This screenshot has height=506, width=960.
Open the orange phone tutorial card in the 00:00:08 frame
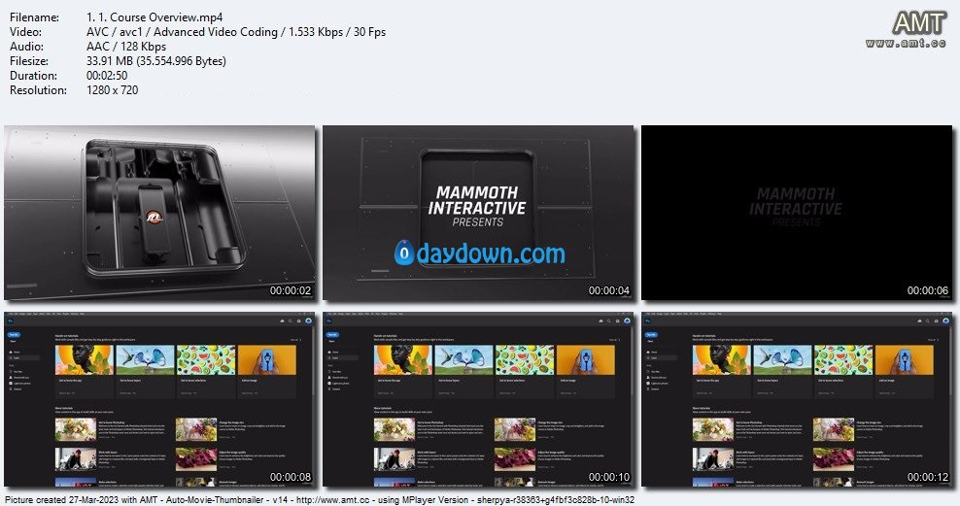(x=267, y=371)
